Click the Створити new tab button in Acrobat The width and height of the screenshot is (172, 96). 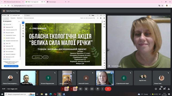(27, 15)
